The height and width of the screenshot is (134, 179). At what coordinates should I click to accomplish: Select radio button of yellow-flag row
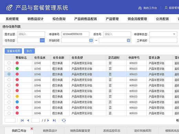pyautogui.click(x=9, y=97)
